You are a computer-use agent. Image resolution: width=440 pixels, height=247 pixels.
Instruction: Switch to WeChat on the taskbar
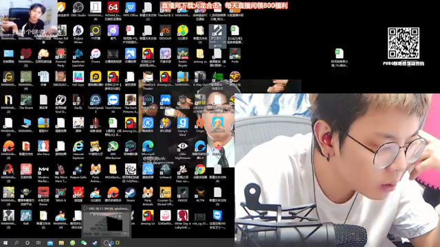pyautogui.click(x=84, y=243)
